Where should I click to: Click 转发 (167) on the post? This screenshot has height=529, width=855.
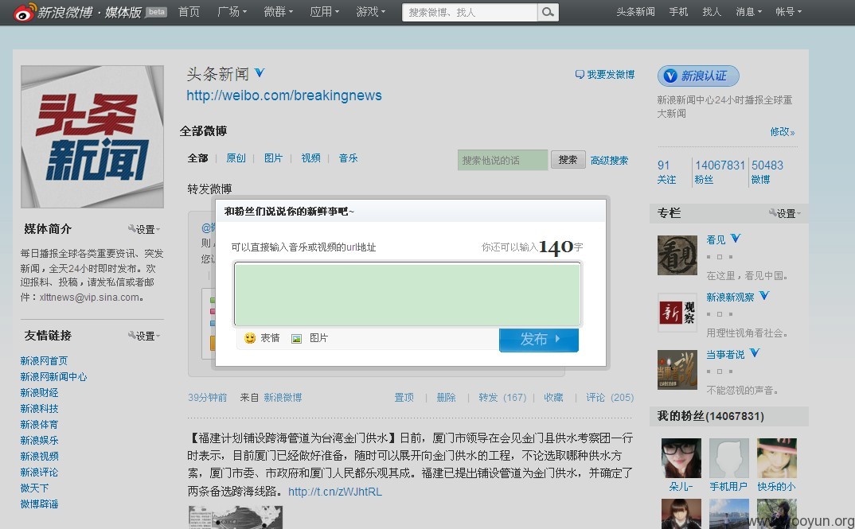pos(502,397)
